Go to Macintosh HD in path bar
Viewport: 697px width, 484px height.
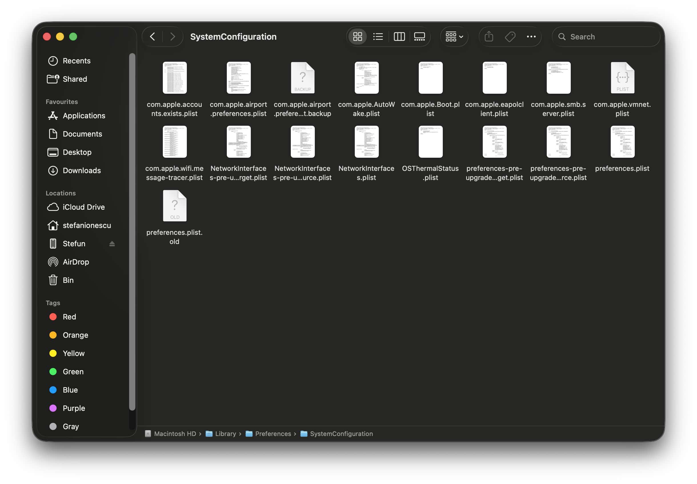click(x=170, y=434)
